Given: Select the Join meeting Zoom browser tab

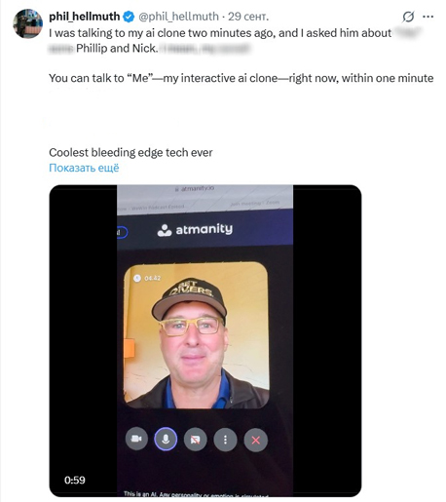Looking at the screenshot, I should 255,203.
